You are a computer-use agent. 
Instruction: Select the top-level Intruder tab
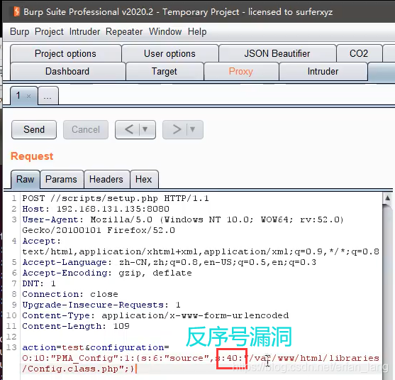pos(323,72)
